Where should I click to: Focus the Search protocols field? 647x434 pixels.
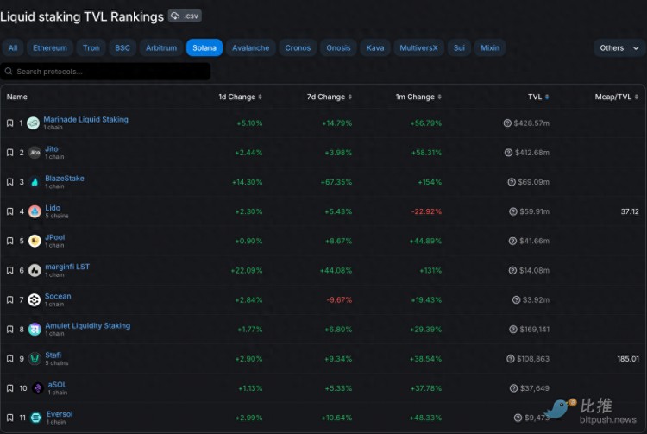105,72
